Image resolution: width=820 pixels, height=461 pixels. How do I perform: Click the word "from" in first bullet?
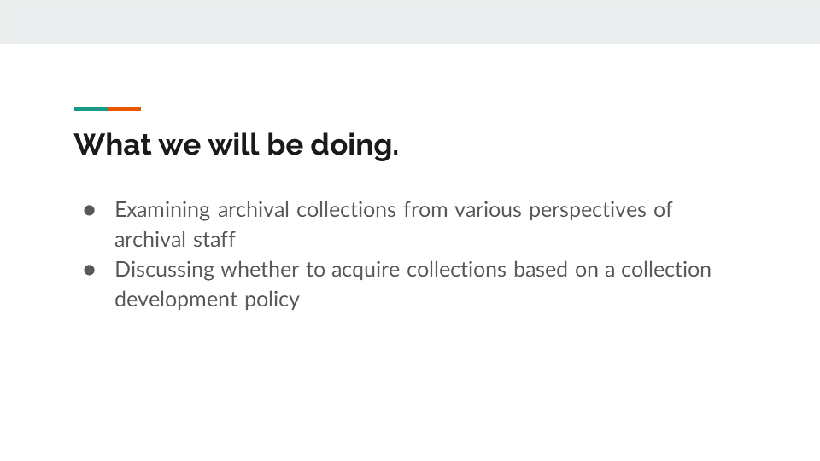(x=425, y=210)
